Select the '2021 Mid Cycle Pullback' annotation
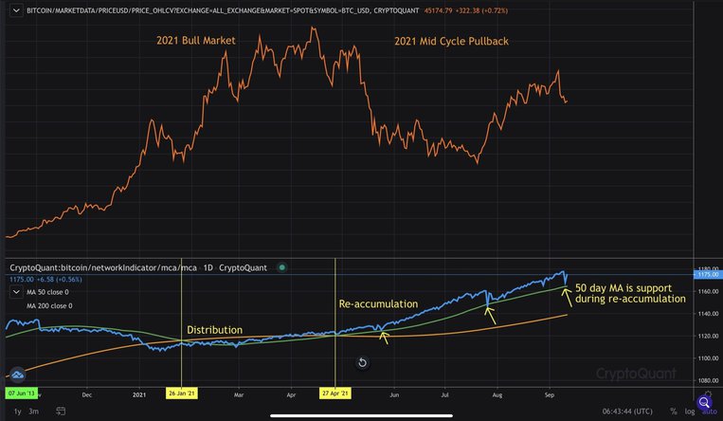Viewport: 723px width, 421px height. (451, 41)
